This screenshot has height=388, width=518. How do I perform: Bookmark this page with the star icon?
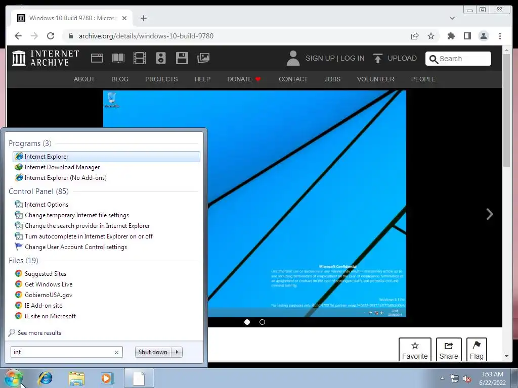click(431, 36)
